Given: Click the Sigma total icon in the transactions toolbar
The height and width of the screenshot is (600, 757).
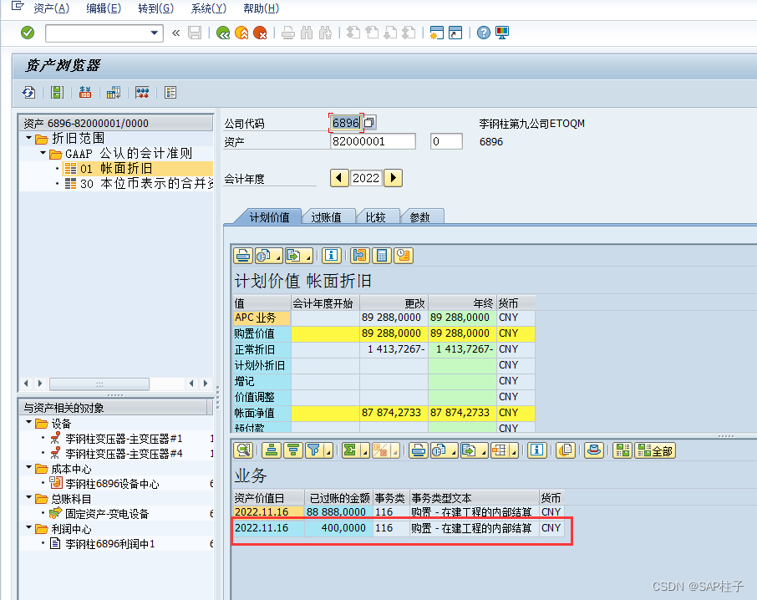Looking at the screenshot, I should click(350, 451).
